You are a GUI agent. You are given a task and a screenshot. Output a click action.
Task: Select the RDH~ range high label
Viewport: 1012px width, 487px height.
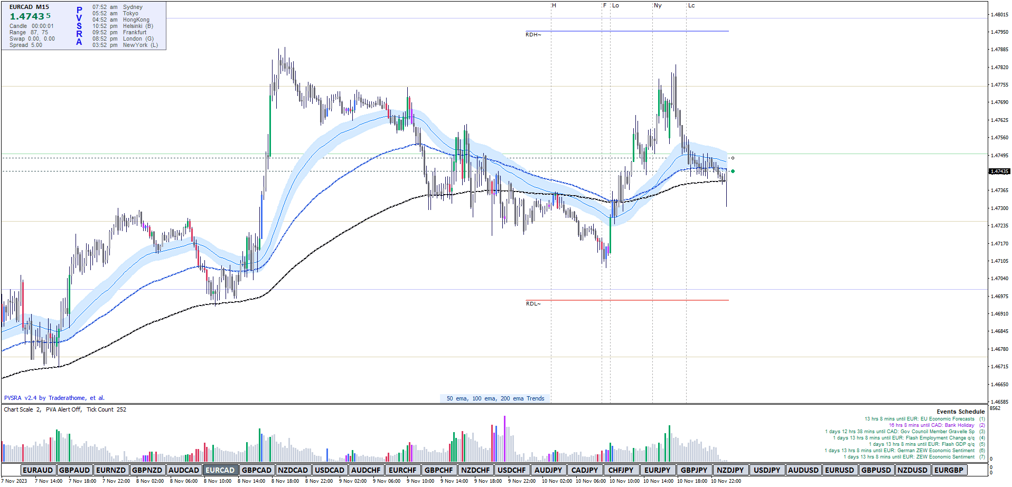pos(533,35)
